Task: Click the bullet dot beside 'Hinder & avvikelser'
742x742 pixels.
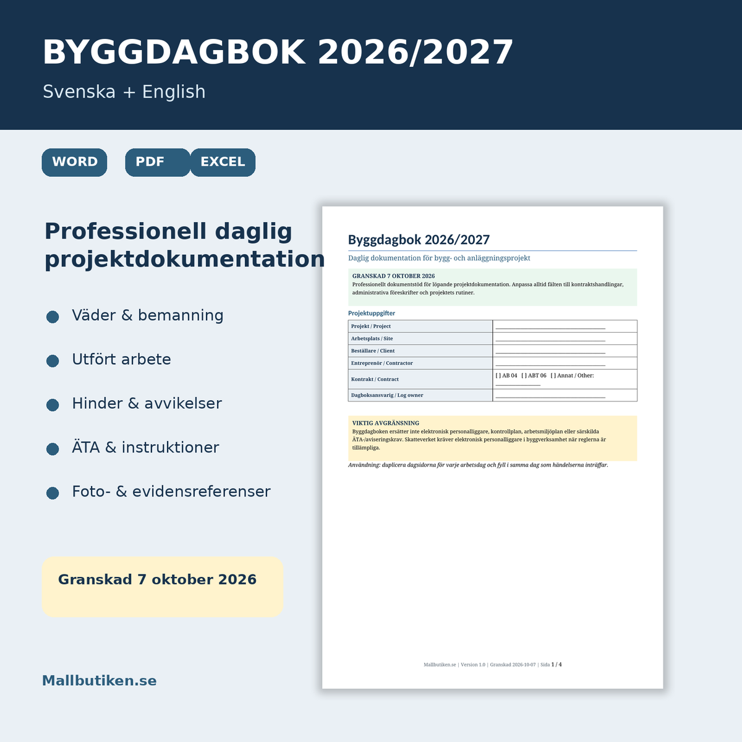Action: pyautogui.click(x=53, y=404)
